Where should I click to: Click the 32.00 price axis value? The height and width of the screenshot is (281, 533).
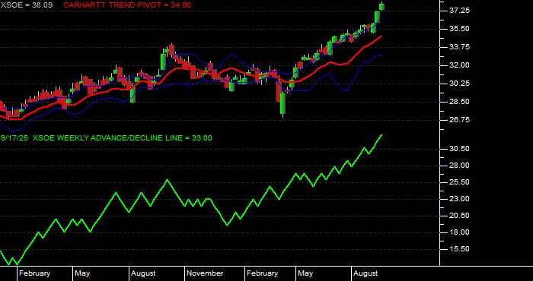(459, 65)
